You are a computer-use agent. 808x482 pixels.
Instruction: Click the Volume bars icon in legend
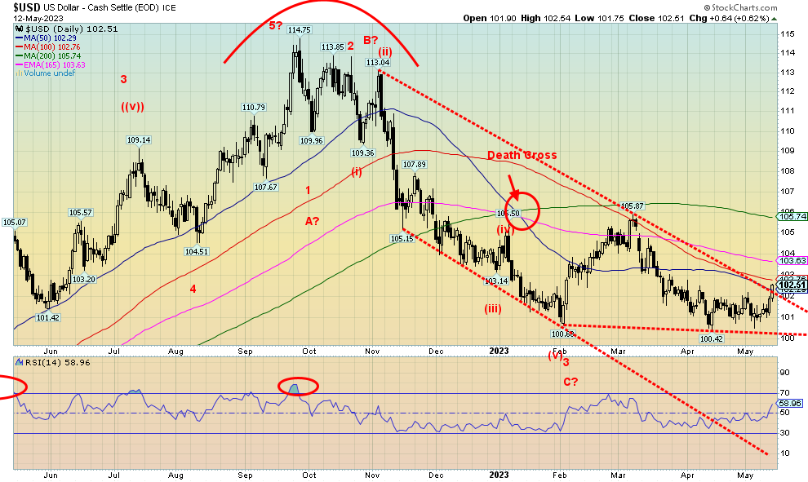(18, 73)
